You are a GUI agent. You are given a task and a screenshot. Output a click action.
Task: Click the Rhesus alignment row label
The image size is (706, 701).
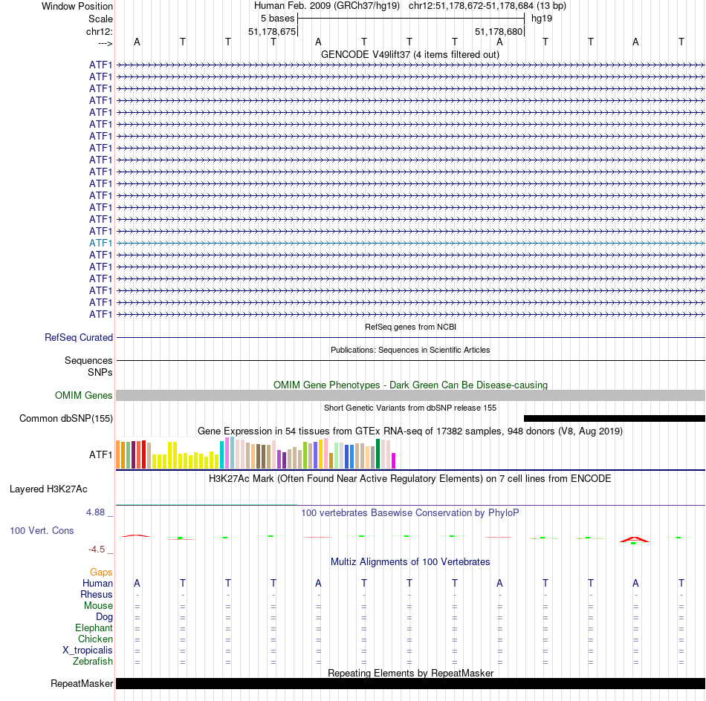click(97, 594)
